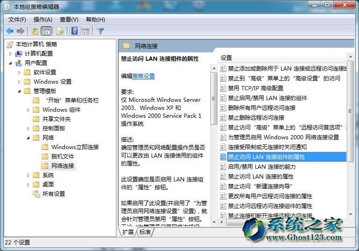Select policy 更改所有用户远程访问连接的属性

click(x=270, y=196)
